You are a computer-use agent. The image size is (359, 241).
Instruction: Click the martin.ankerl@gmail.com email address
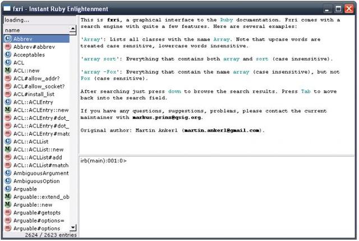click(x=222, y=130)
